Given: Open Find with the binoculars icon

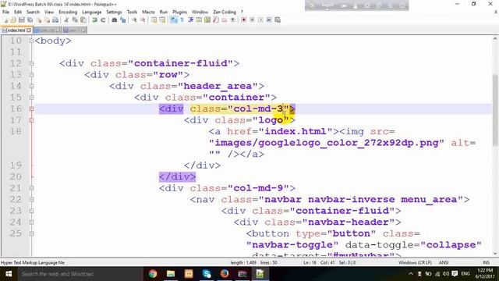Looking at the screenshot, I should click(115, 20).
